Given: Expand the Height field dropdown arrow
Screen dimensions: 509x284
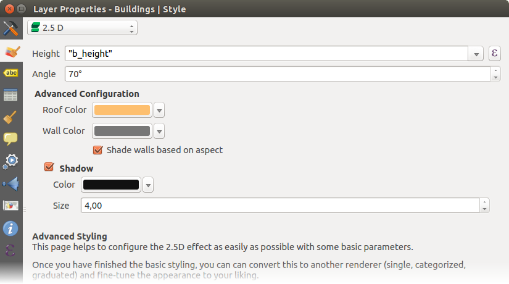Looking at the screenshot, I should [476, 54].
